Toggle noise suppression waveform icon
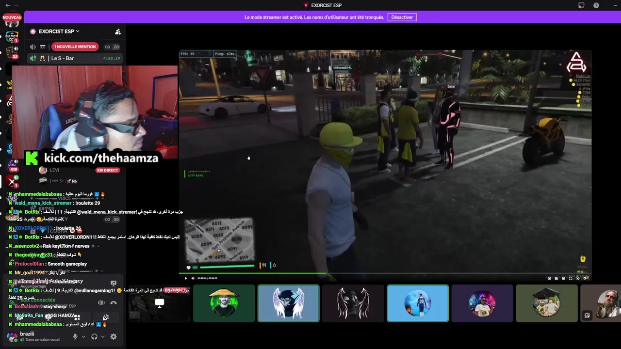The height and width of the screenshot is (349, 621). [101, 302]
